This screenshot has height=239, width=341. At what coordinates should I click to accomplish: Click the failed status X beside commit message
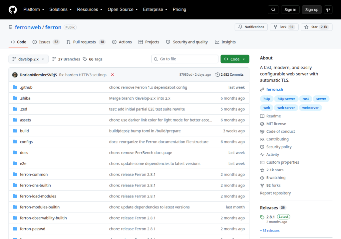113,75
